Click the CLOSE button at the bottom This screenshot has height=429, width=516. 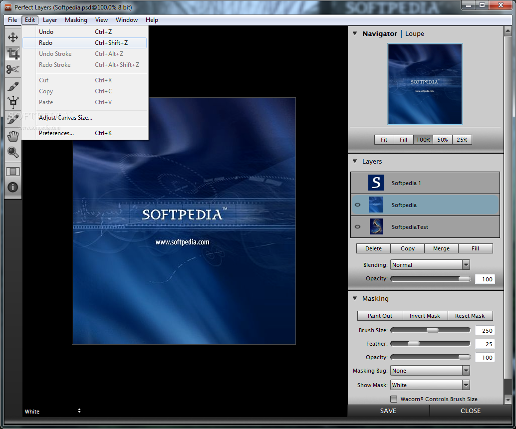click(471, 411)
